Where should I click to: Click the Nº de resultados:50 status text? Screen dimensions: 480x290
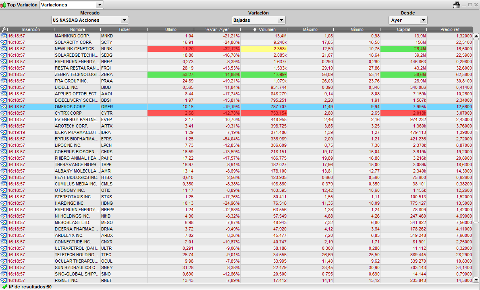coord(30,287)
